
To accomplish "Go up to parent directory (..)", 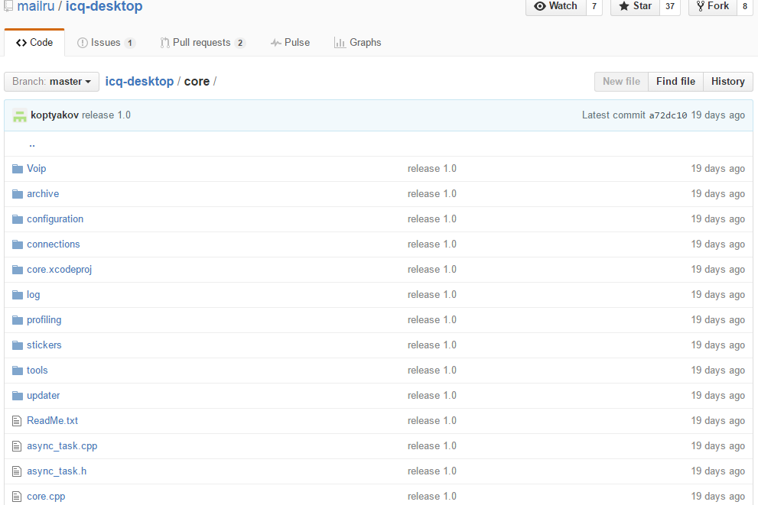I will (32, 144).
